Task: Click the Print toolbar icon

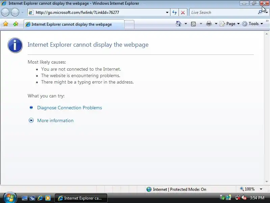Action: (x=209, y=24)
